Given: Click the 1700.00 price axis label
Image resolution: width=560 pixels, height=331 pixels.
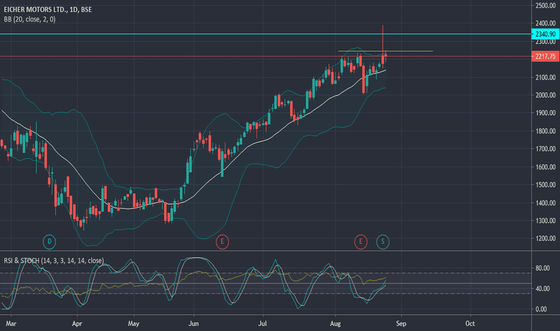Looking at the screenshot, I should (546, 149).
